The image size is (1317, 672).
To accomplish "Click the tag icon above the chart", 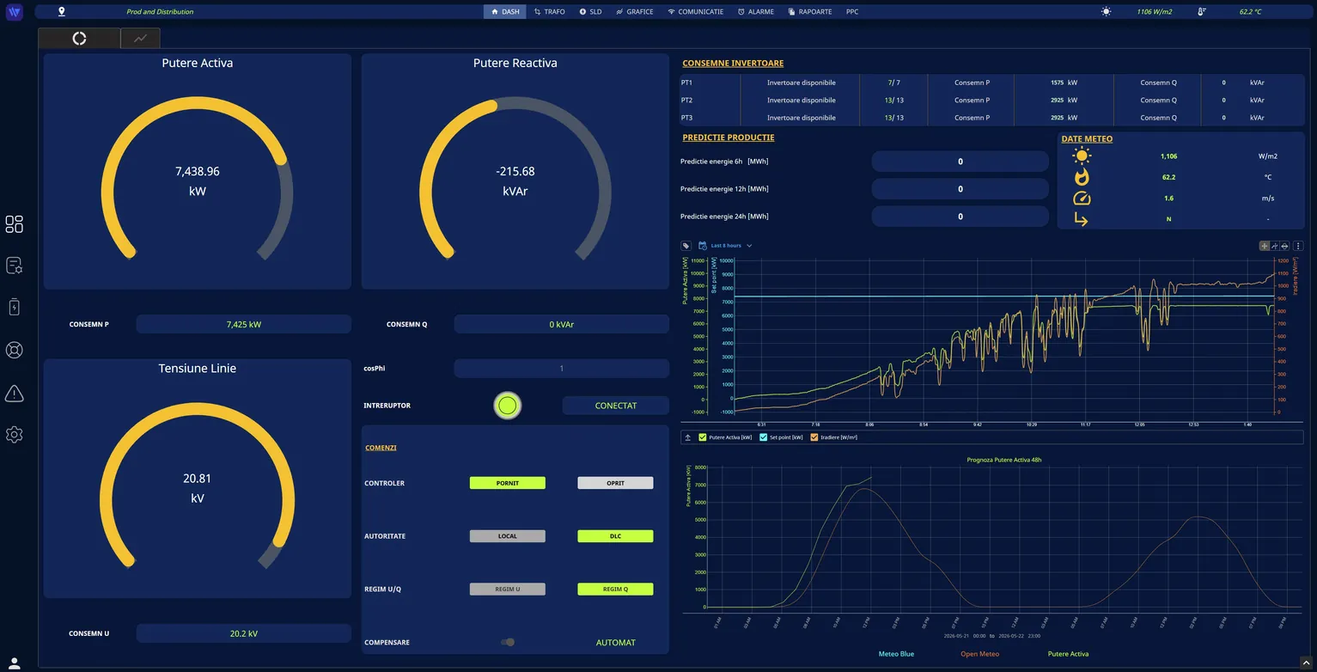I will [686, 246].
